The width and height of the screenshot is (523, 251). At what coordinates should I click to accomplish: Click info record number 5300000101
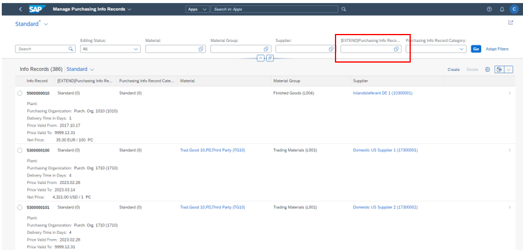coord(38,207)
